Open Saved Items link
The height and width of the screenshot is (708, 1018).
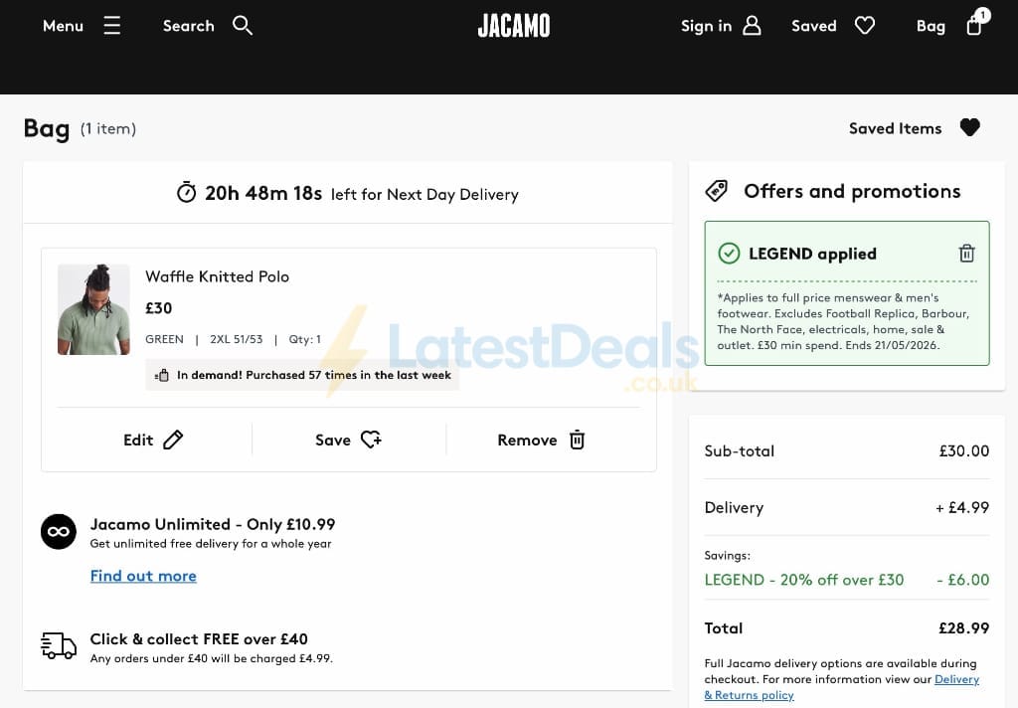tap(895, 128)
